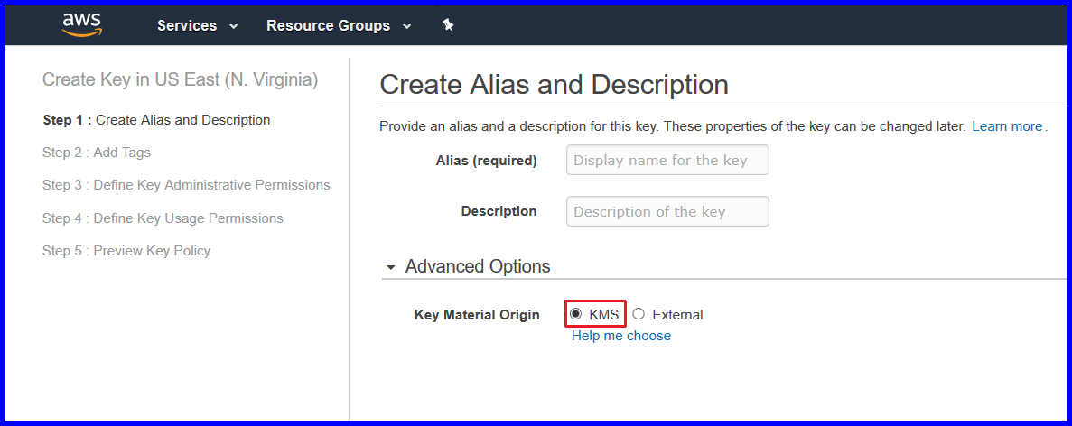Open Step 3 Define Key Administrative Permissions

click(186, 185)
